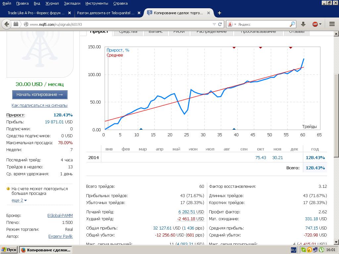This screenshot has width=339, height=254.
Task: Click the worst trade -2 461.18 USD
Action: pos(190,219)
